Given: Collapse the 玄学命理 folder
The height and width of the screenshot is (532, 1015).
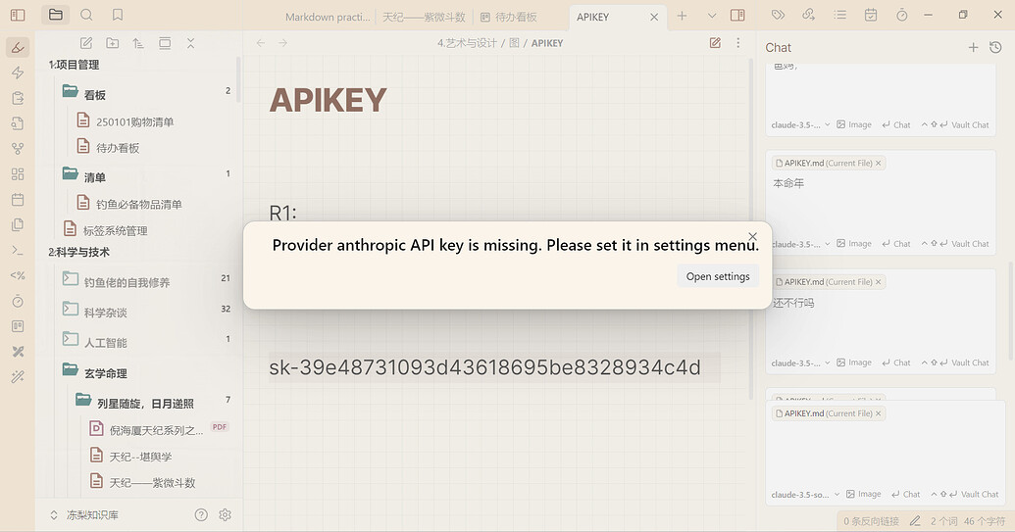Looking at the screenshot, I should click(x=70, y=370).
